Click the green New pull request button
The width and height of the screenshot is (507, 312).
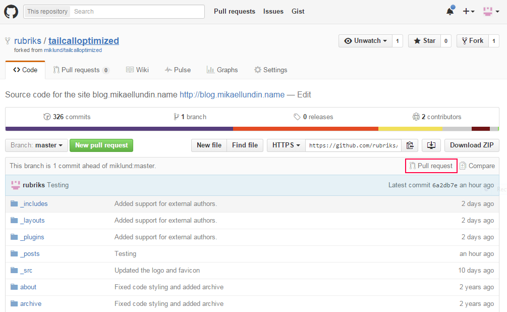click(101, 145)
